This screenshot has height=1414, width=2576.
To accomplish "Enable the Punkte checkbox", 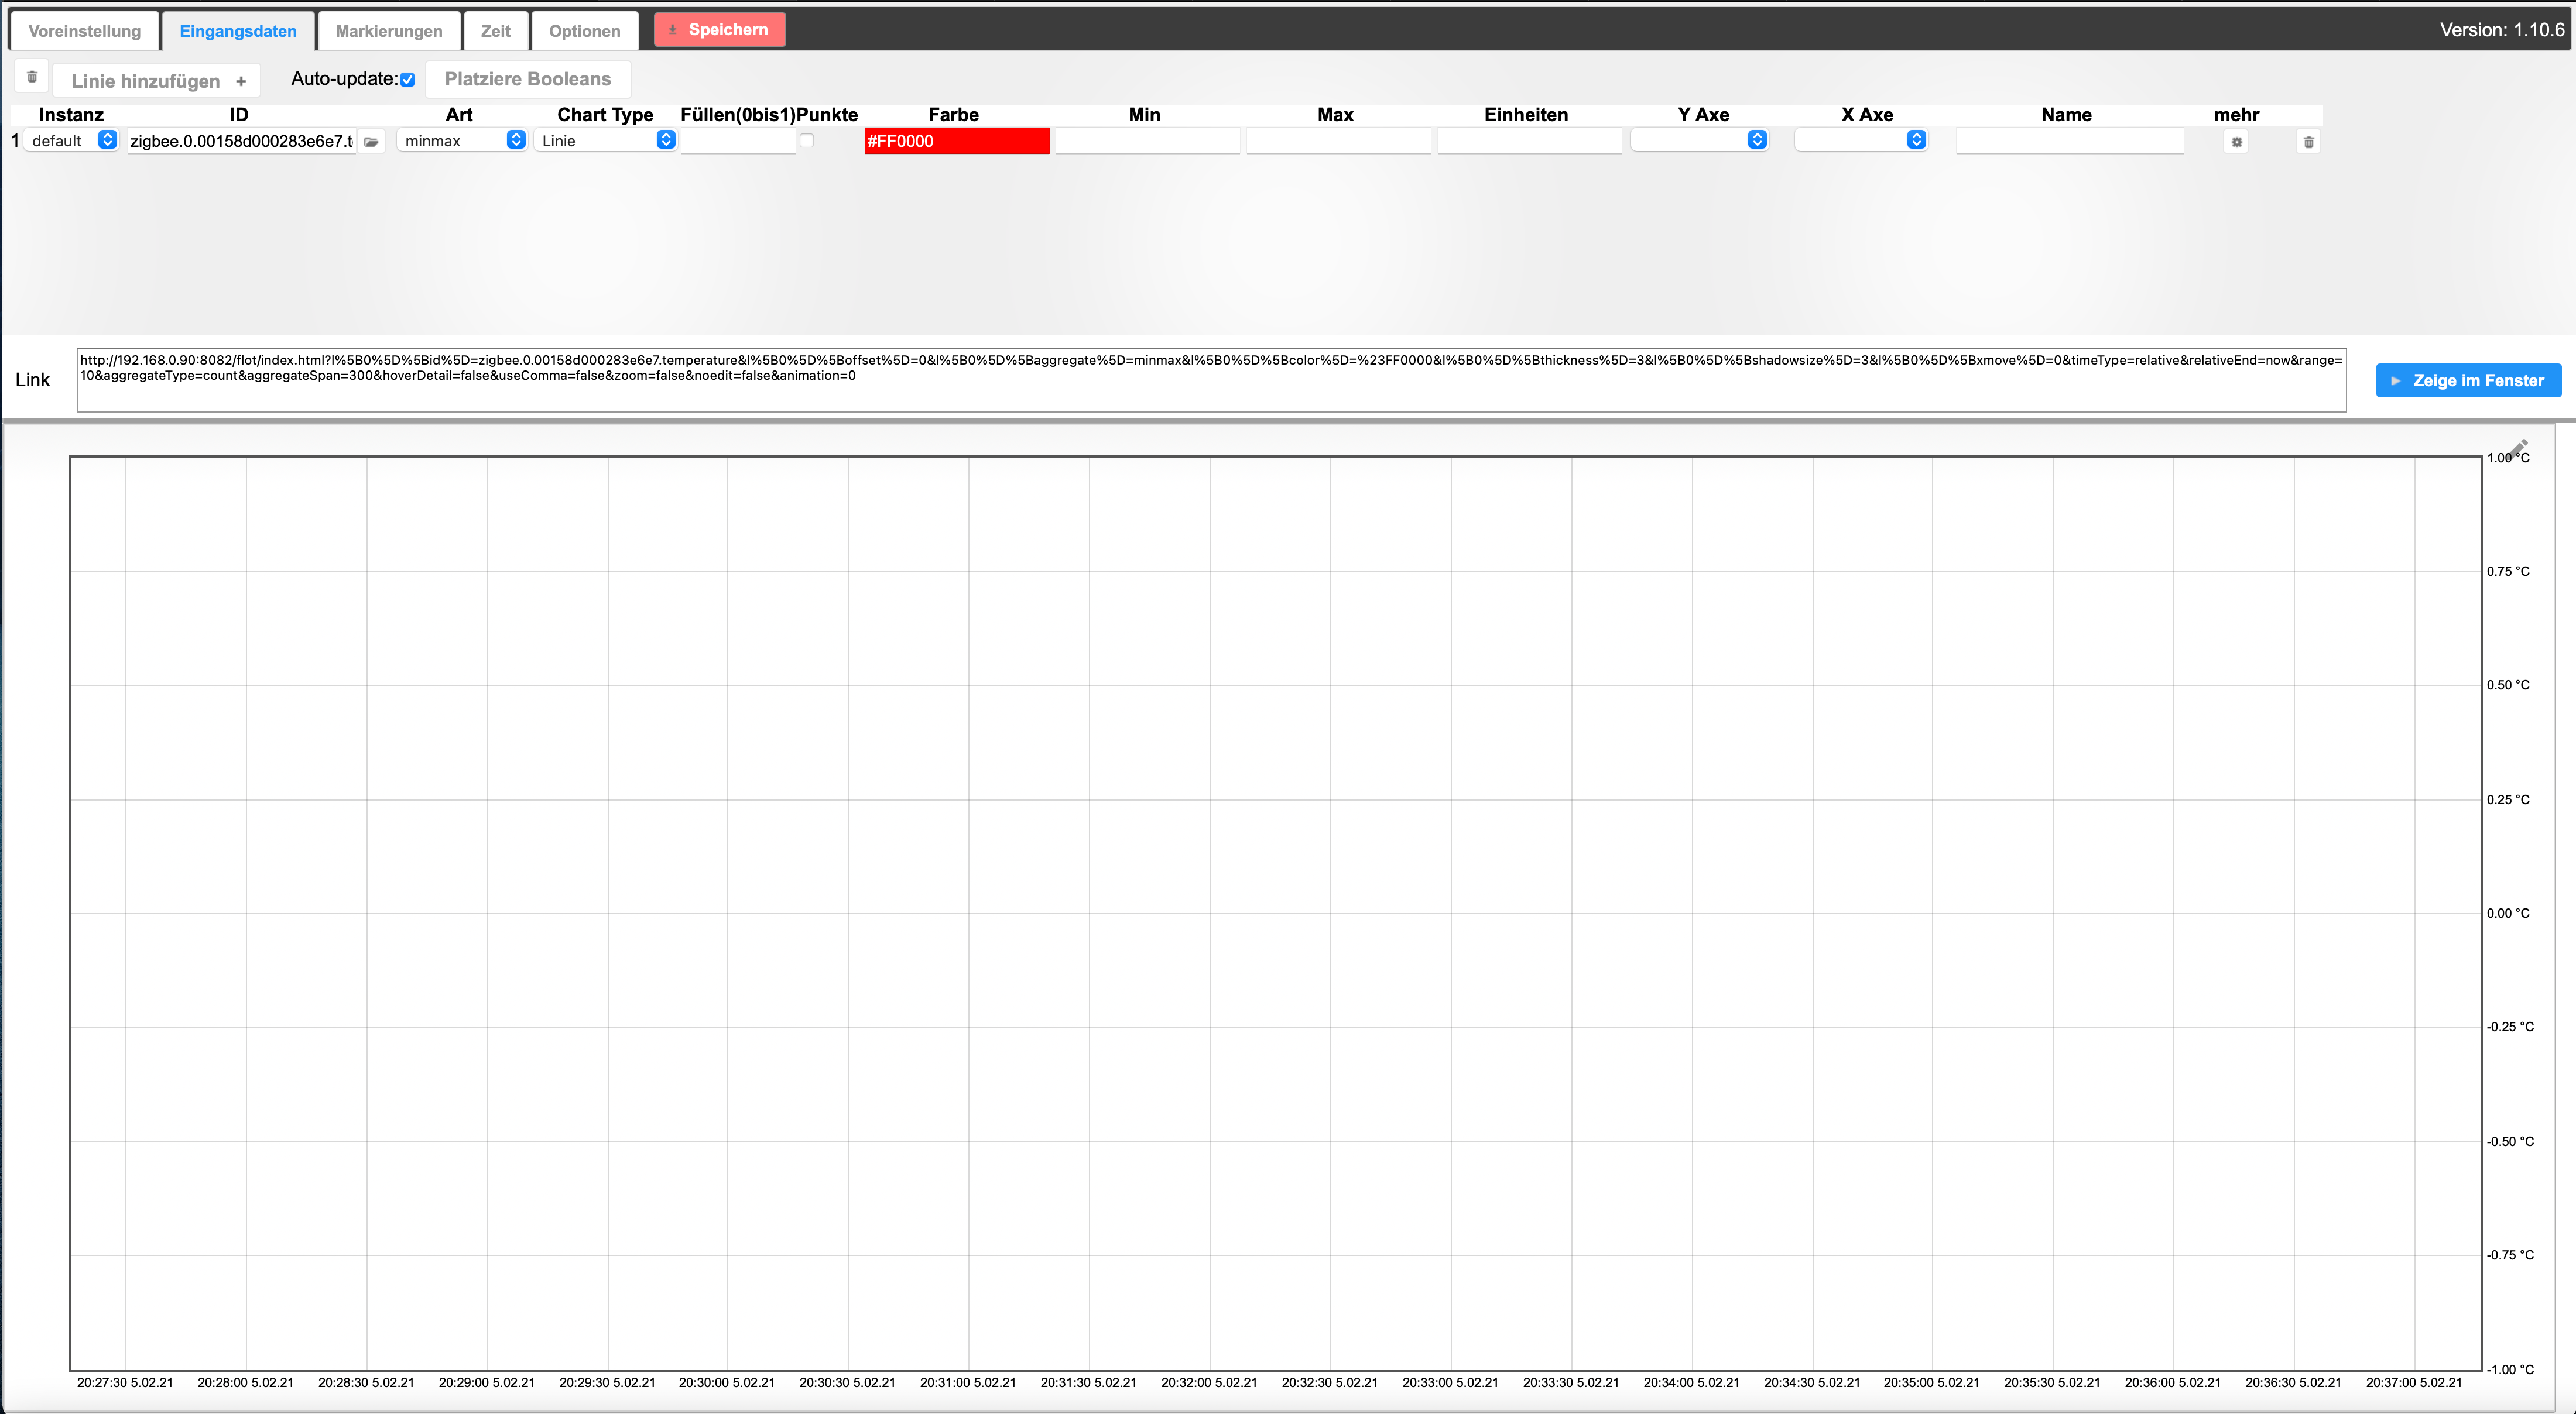I will click(x=807, y=141).
